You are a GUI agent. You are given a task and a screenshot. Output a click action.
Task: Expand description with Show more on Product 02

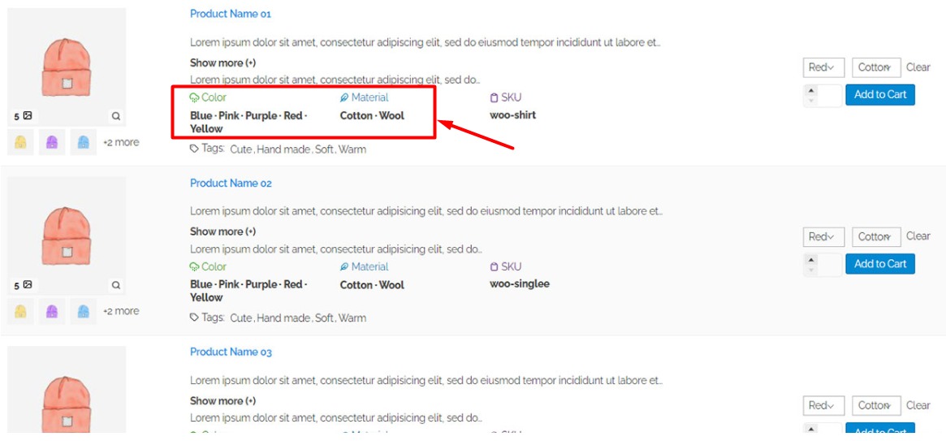[222, 231]
